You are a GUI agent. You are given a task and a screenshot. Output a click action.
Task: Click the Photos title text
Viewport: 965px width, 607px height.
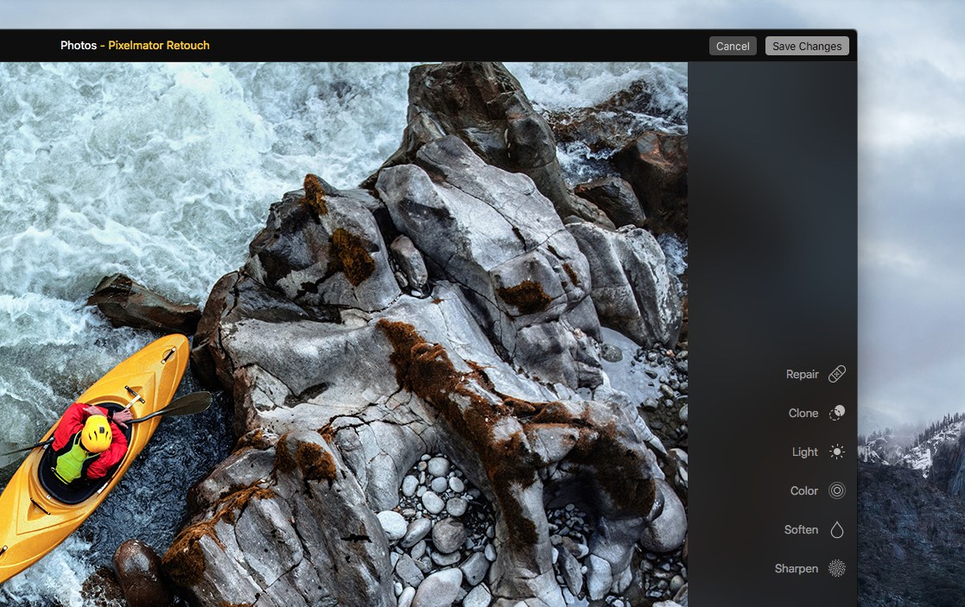coord(78,46)
